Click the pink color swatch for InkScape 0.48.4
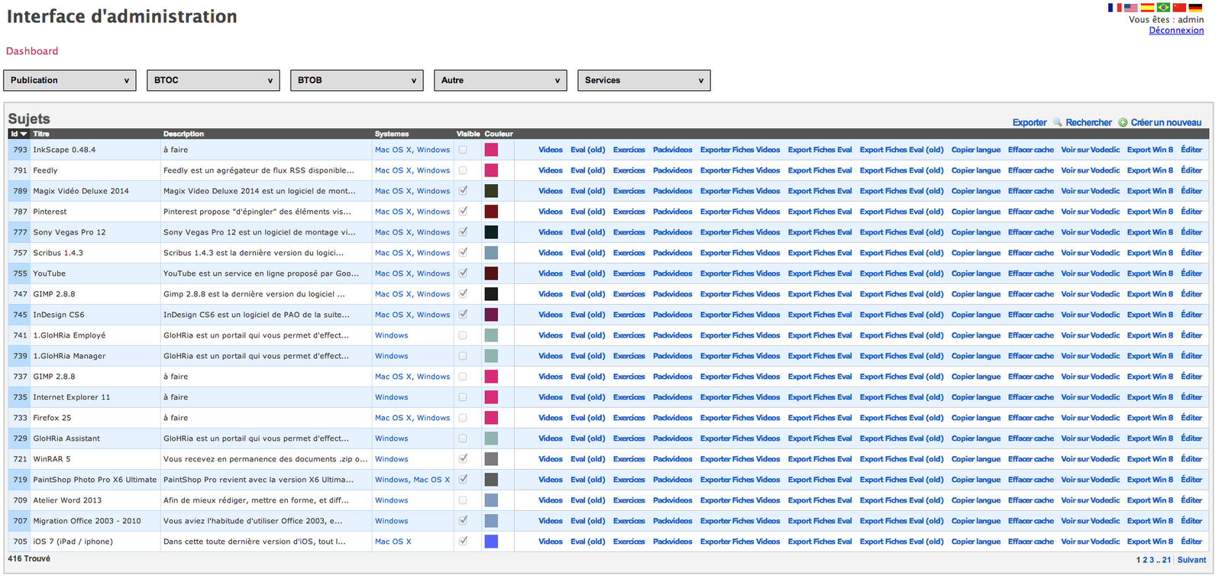Viewport: 1222px width, 582px height. (491, 150)
